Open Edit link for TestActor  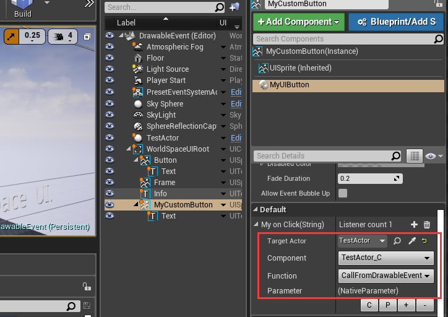[236, 138]
